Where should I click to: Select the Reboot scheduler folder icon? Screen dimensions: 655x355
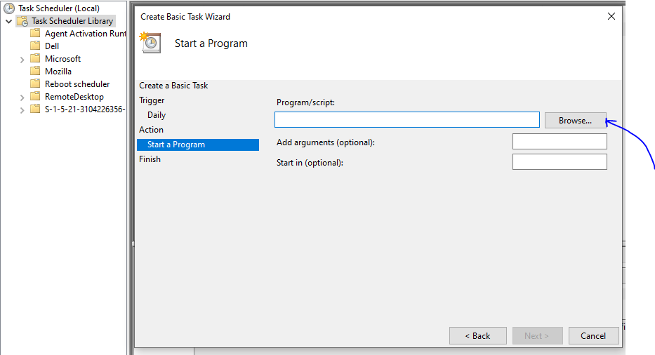pos(36,83)
